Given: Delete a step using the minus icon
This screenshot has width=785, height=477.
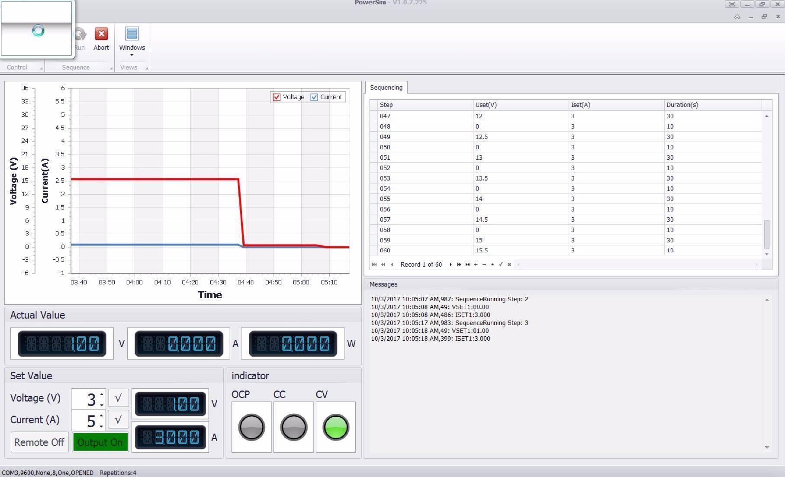Looking at the screenshot, I should point(484,264).
